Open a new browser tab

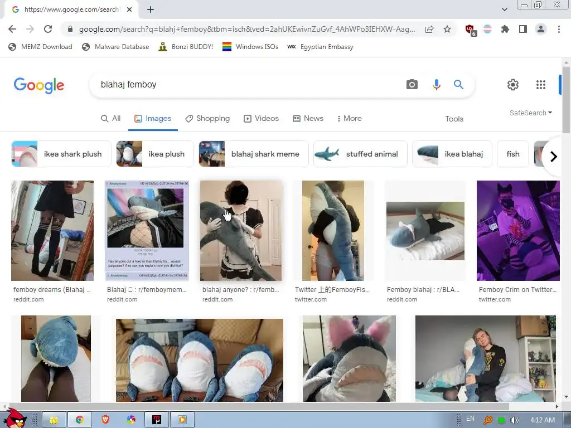(x=151, y=9)
